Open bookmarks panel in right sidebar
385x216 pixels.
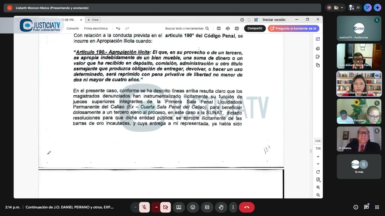[318, 57]
